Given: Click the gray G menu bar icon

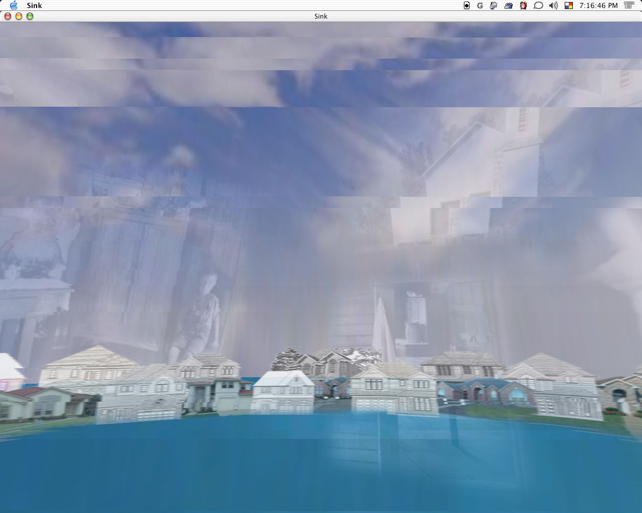Looking at the screenshot, I should pyautogui.click(x=480, y=6).
